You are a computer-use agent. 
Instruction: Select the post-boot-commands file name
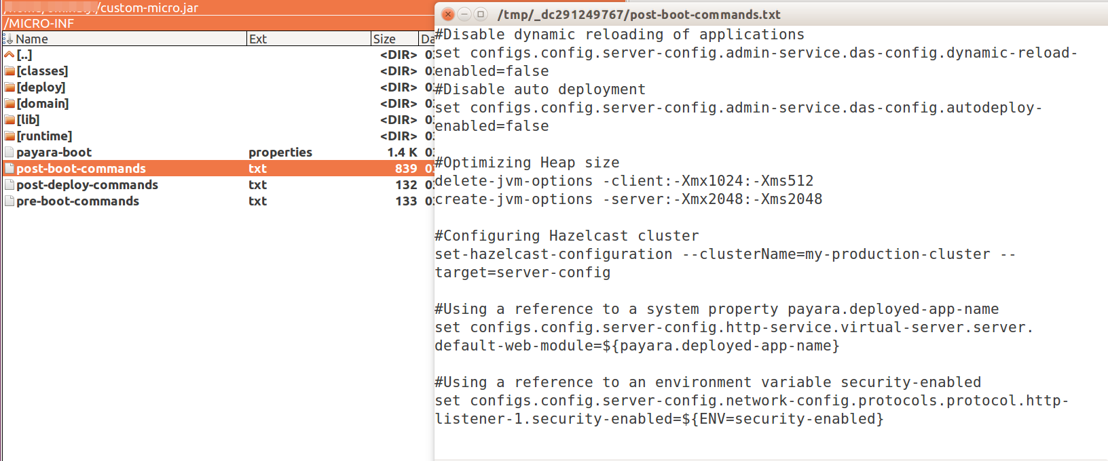[x=81, y=169]
